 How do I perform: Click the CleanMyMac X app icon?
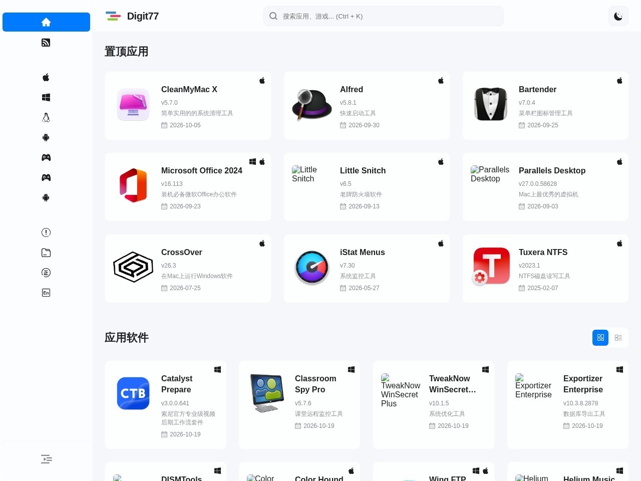point(133,105)
